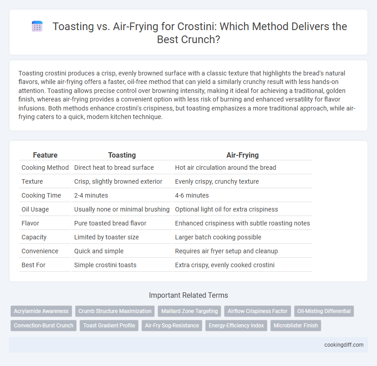The height and width of the screenshot is (366, 377).
Task: Click the Cooking Time row label
Action: pos(41,195)
